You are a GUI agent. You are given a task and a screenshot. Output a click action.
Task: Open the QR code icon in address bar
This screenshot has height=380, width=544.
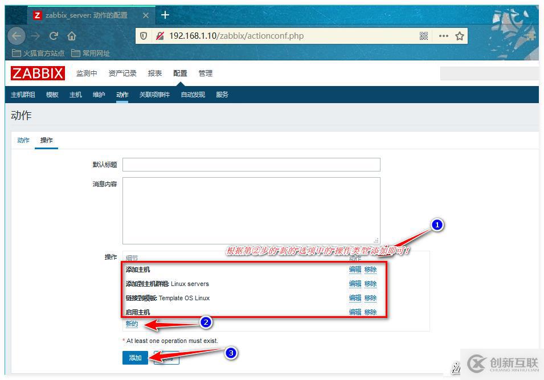424,36
